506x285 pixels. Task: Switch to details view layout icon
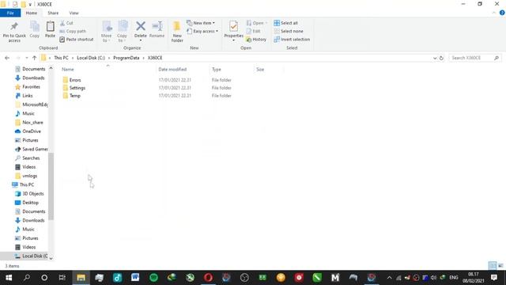[x=493, y=266]
